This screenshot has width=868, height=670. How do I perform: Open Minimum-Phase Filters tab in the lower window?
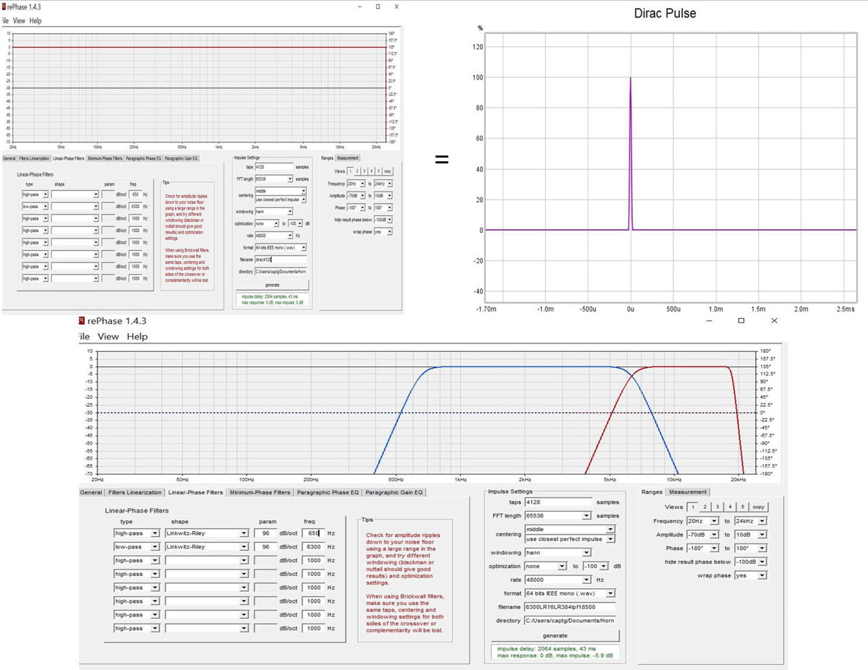(x=260, y=493)
